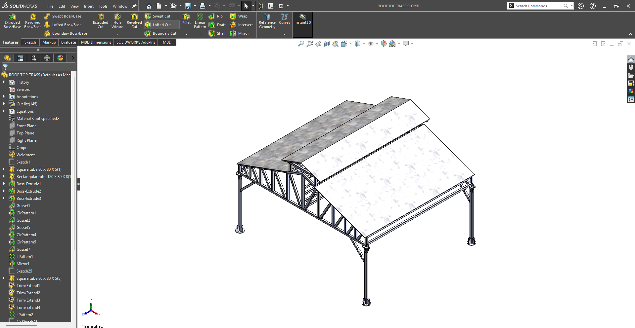Open the Insert menu
The height and width of the screenshot is (328, 635).
89,6
